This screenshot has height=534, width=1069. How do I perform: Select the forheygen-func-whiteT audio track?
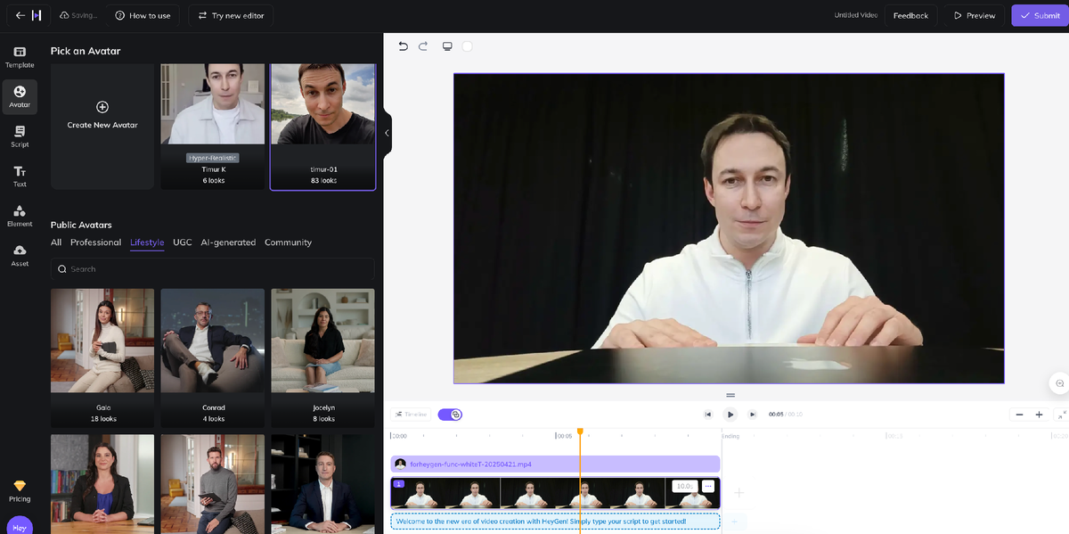coord(555,464)
